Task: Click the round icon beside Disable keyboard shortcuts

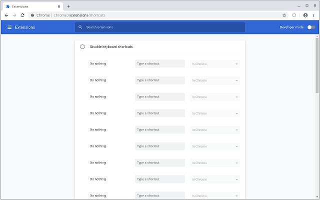Action: [82, 46]
